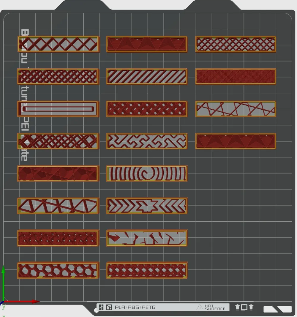This screenshot has height=317, width=297.
Task: Select the solid rectilinear filled sample in right column
Action: click(236, 76)
